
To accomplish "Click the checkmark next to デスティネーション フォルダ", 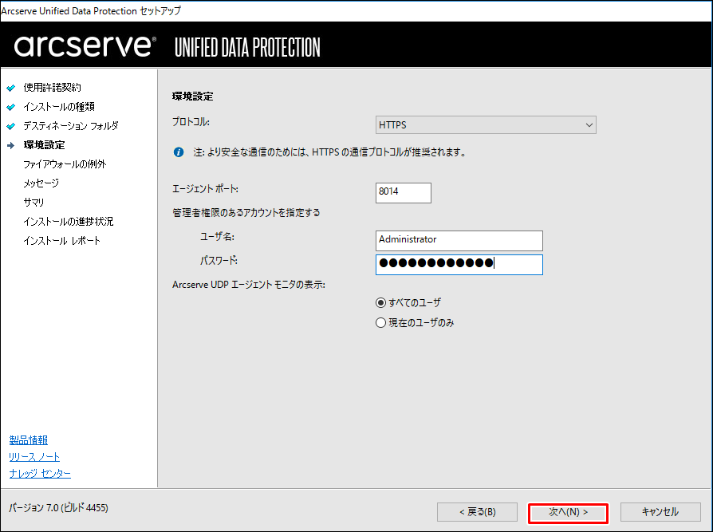I will (x=11, y=126).
